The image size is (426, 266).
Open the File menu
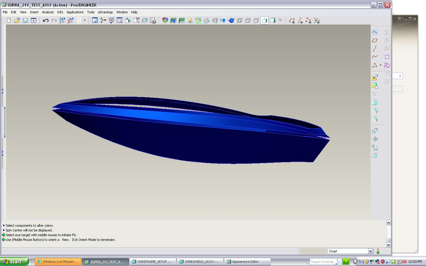[x=5, y=12]
